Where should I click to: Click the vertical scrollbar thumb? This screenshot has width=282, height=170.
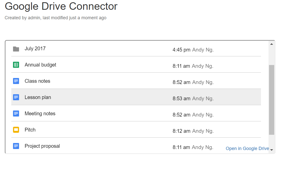point(271,100)
